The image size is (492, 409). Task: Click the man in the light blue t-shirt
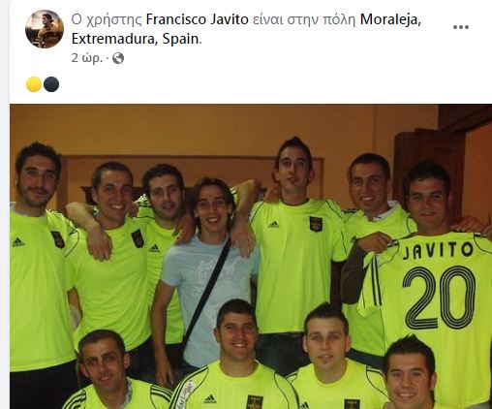206,274
